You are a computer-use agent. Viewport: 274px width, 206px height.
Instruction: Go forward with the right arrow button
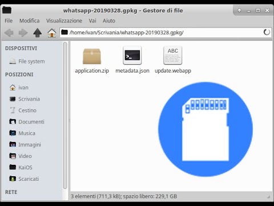pyautogui.click(x=23, y=33)
